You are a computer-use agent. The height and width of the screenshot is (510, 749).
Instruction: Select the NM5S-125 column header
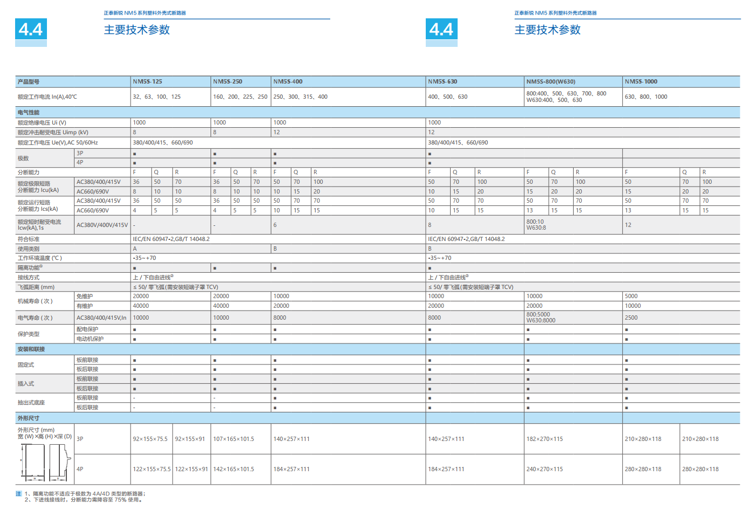tap(147, 82)
